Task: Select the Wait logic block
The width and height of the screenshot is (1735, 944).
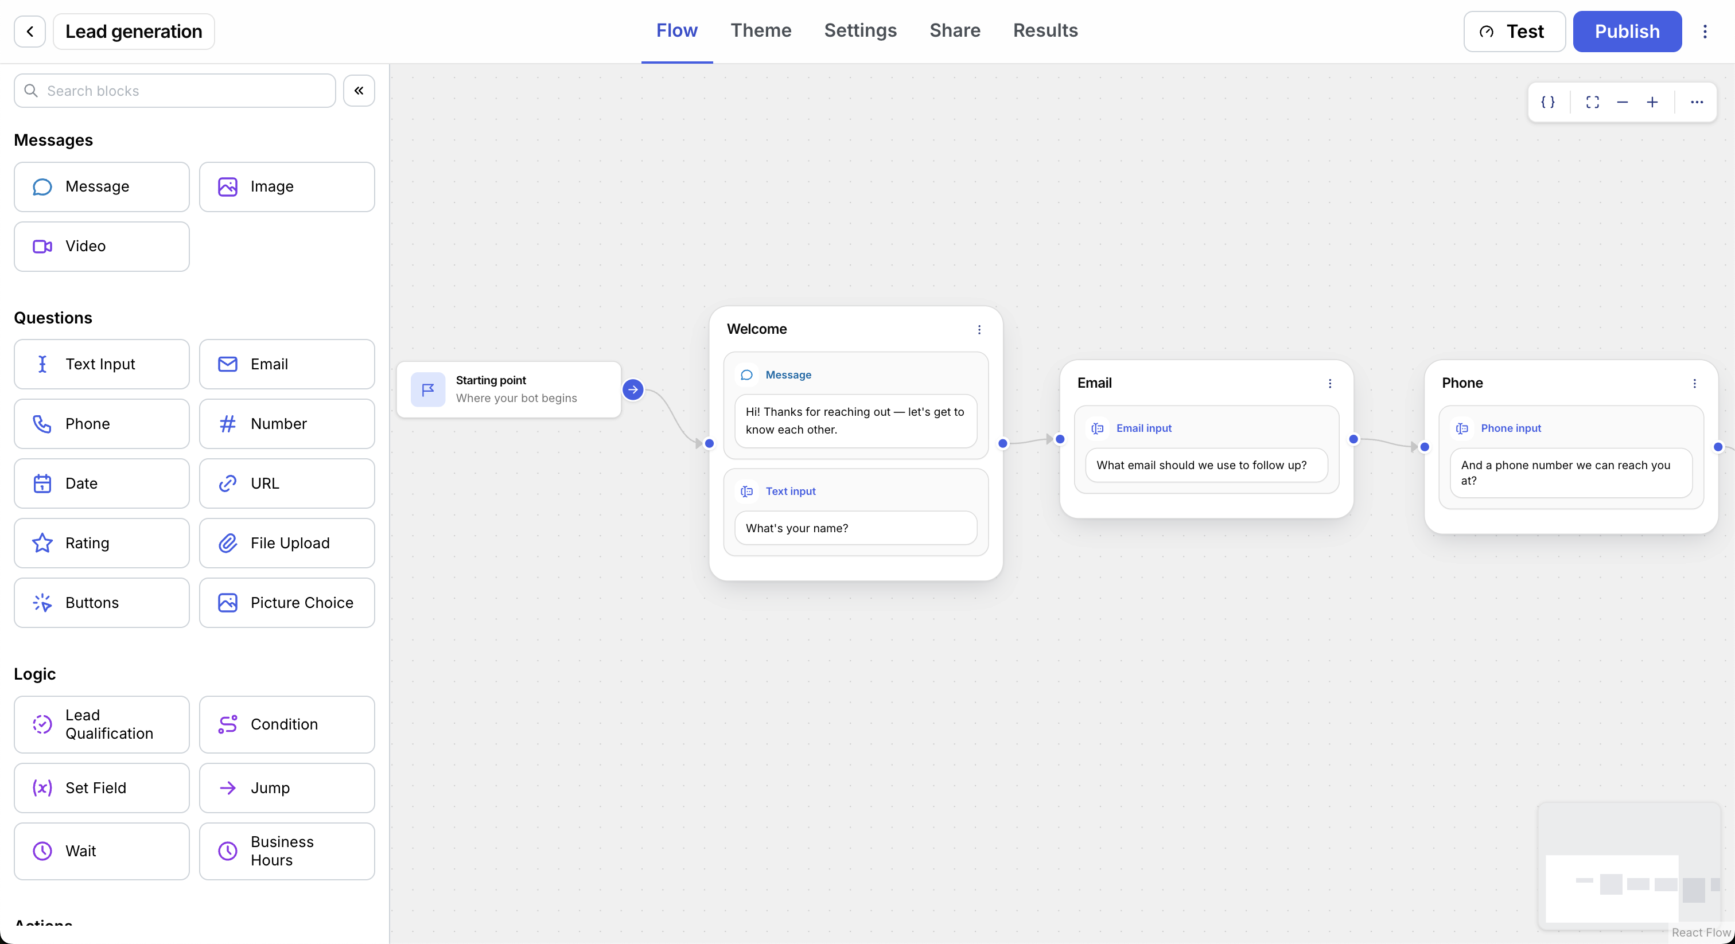Action: 102,851
